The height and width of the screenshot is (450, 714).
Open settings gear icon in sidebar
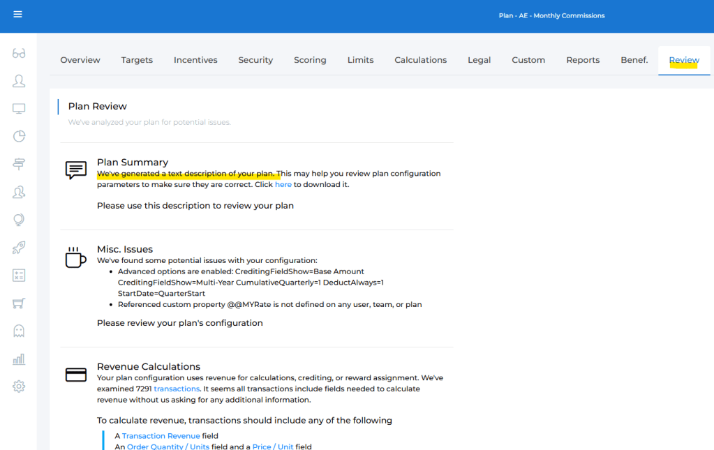pos(19,387)
